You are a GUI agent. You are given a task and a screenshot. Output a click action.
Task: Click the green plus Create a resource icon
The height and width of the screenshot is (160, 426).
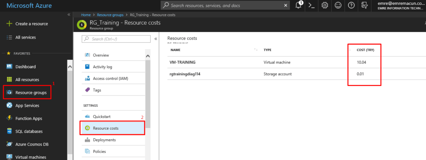(9, 24)
